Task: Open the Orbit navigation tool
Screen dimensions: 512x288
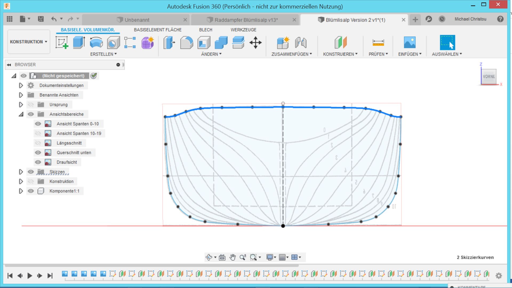Action: (209, 257)
